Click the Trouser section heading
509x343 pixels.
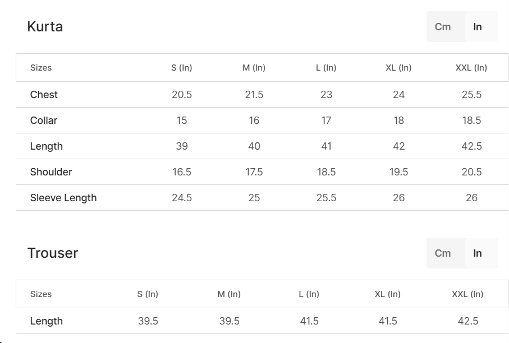tap(53, 253)
